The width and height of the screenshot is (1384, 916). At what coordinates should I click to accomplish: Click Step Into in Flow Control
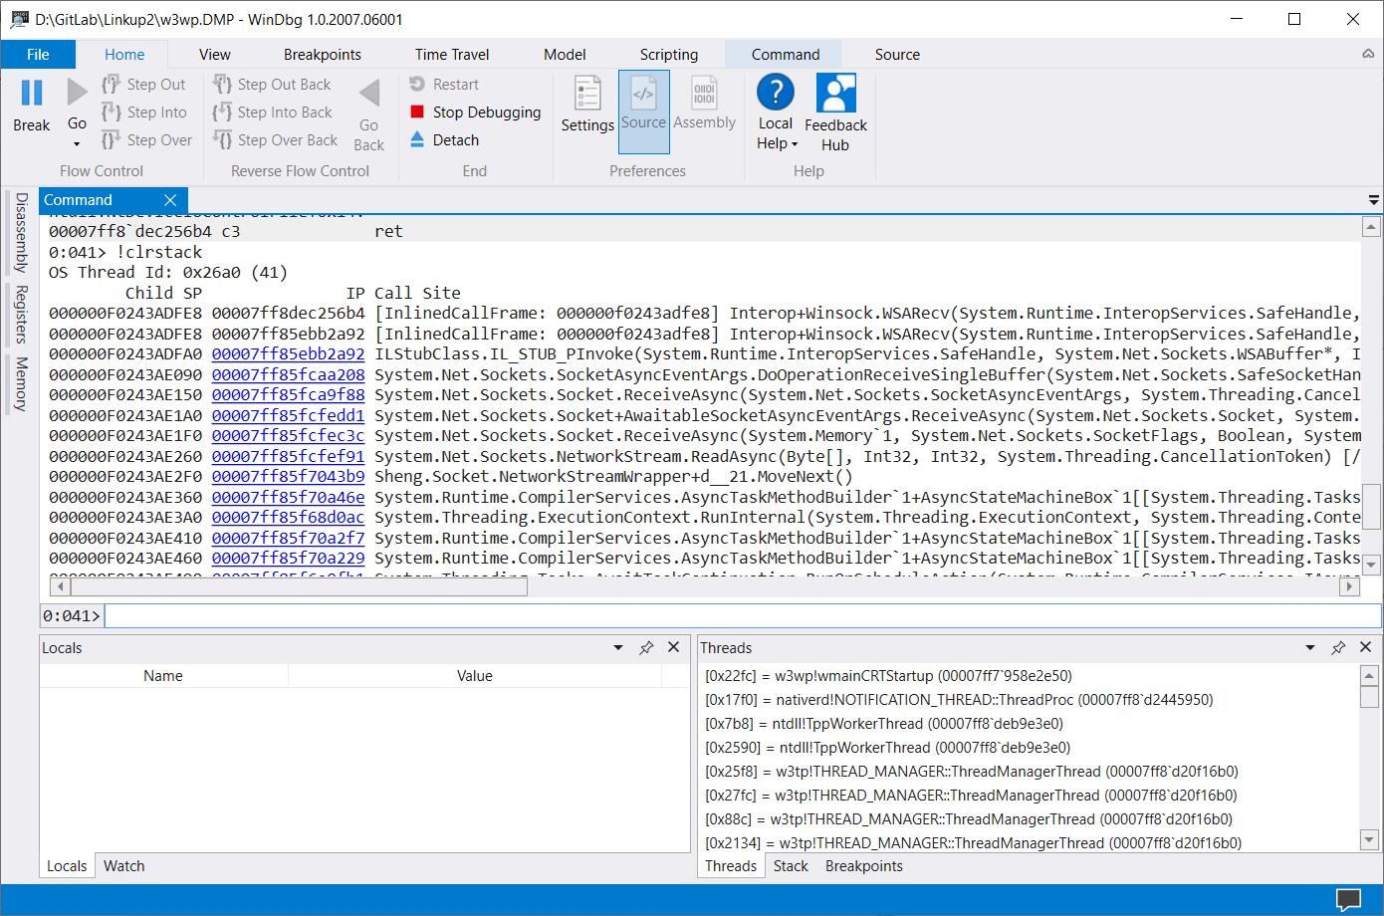144,113
